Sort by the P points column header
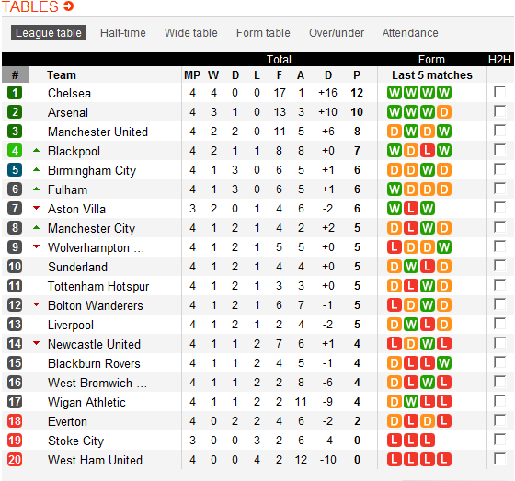Viewport: 515px width, 481px height. tap(357, 75)
